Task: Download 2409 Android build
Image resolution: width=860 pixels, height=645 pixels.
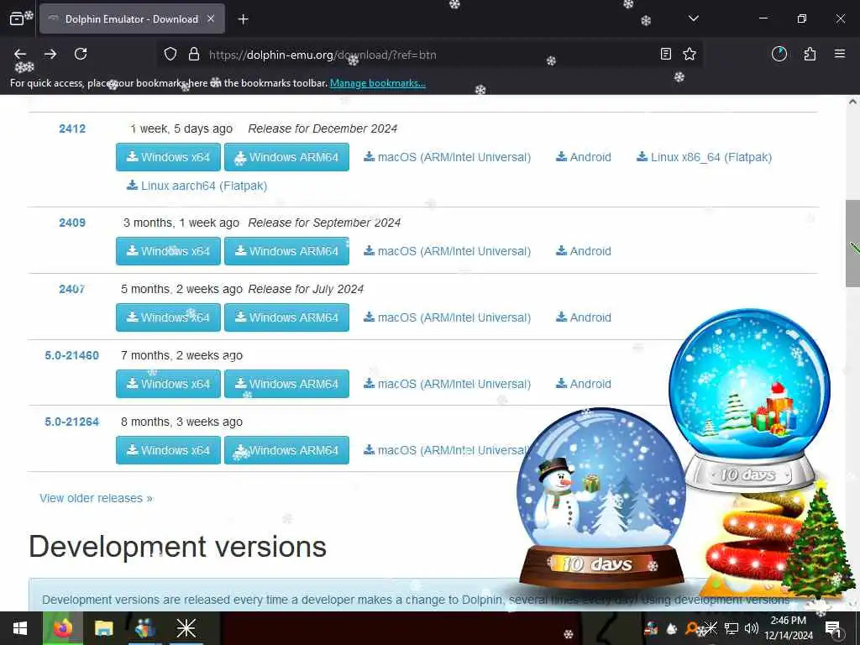Action: 584,251
